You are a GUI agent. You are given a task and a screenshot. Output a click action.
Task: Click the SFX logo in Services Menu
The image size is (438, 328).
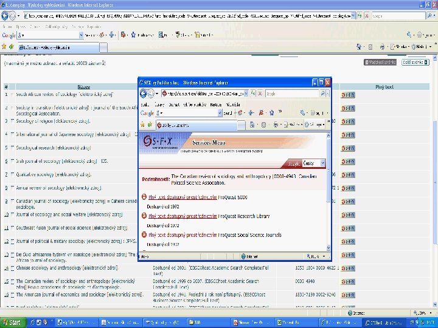(159, 142)
